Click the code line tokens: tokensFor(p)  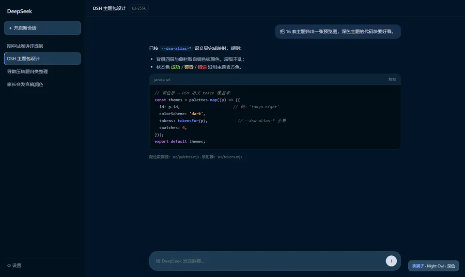click(183, 121)
